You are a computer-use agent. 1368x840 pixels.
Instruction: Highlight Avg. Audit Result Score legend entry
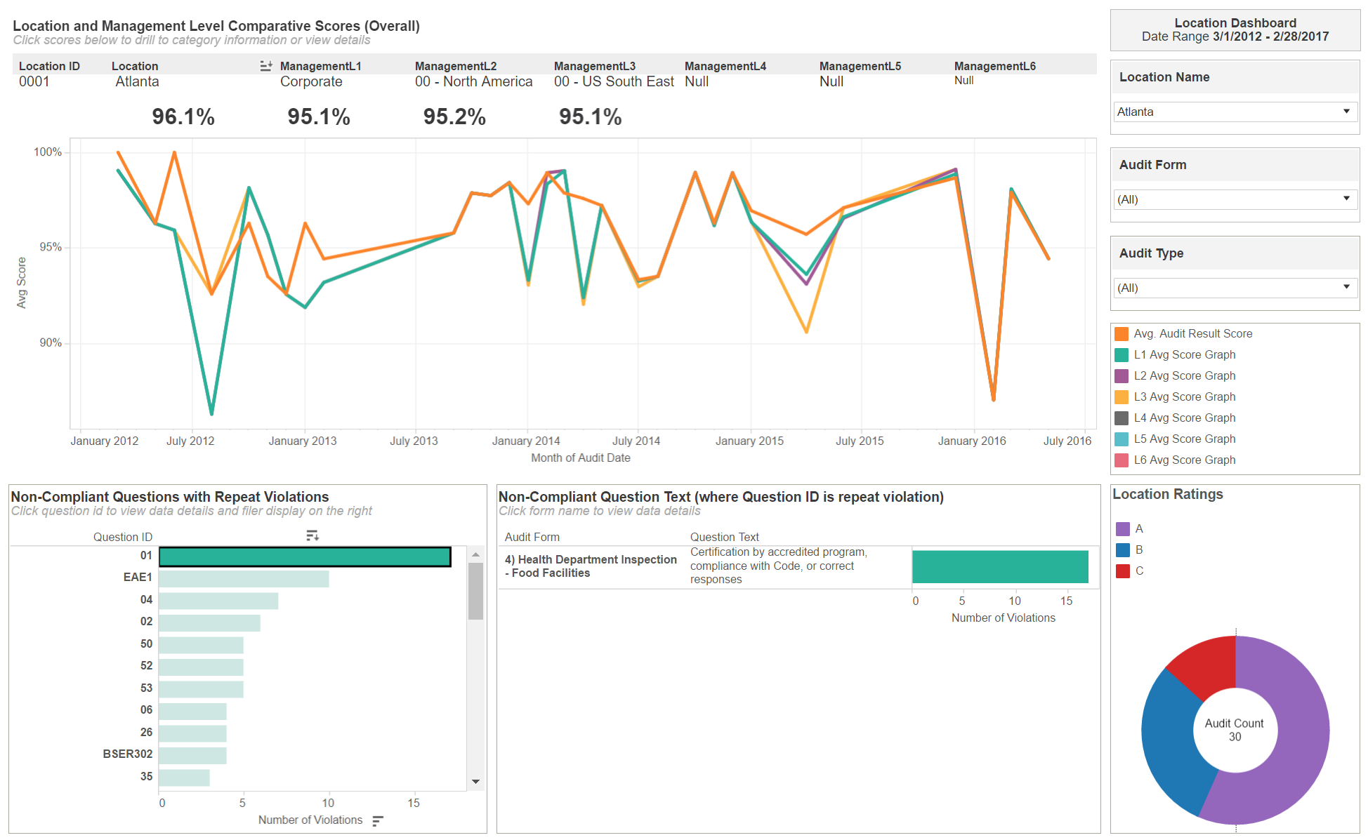tap(1192, 334)
